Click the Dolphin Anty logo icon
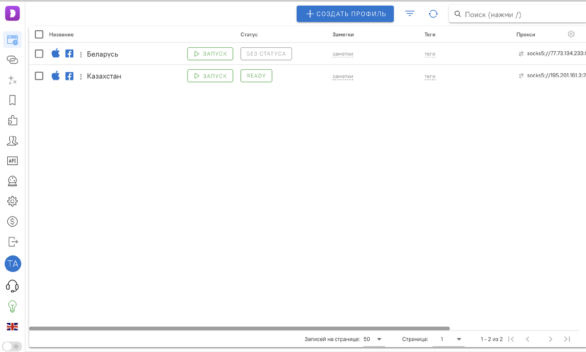The image size is (586, 352). (x=12, y=13)
